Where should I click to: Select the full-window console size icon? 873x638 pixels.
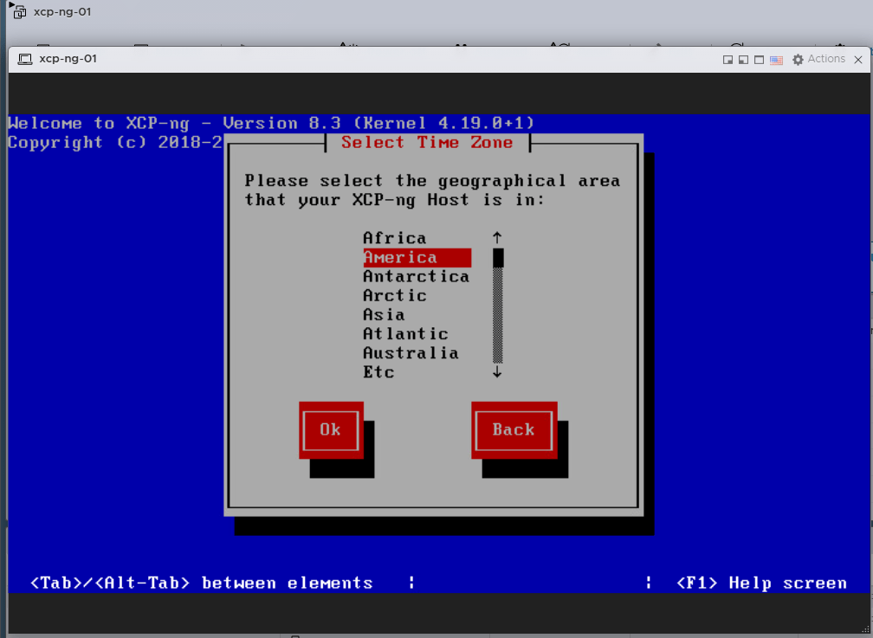(759, 60)
